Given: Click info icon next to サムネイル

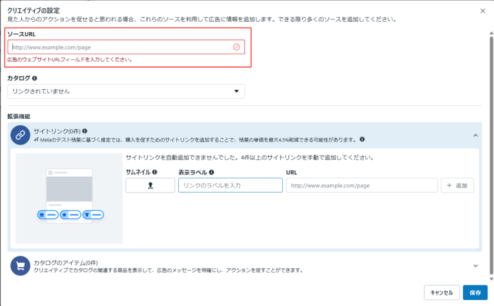Looking at the screenshot, I should tap(155, 173).
